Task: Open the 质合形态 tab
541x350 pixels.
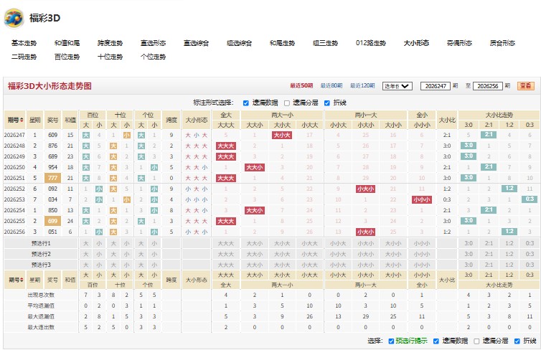Action: coord(502,43)
